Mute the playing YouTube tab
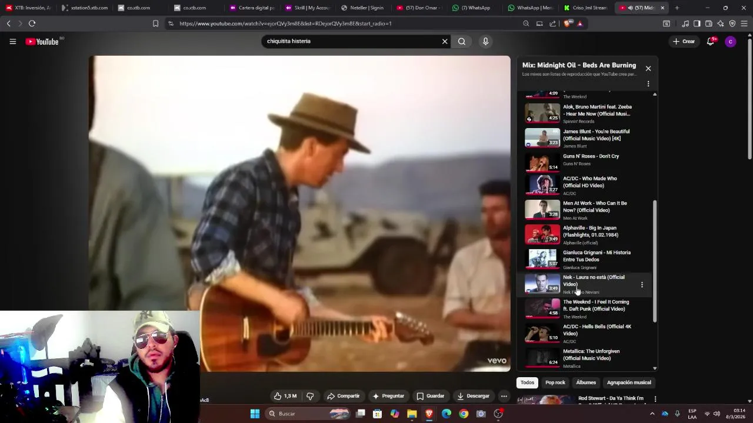Screen dimensions: 753x423 pyautogui.click(x=630, y=8)
